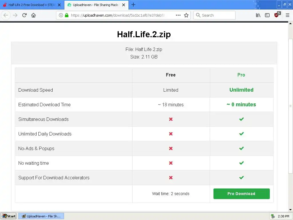Select UploadHaven taskbar window button
Viewport: 293px width, 220px height.
click(x=41, y=216)
